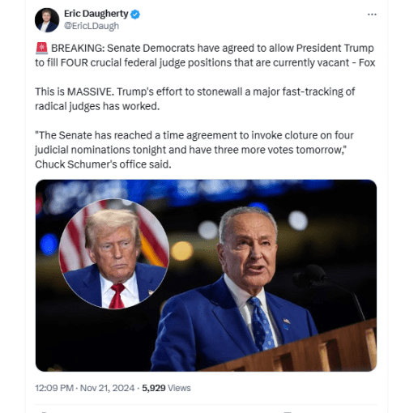Click the 5,929 Views counter

click(x=166, y=388)
